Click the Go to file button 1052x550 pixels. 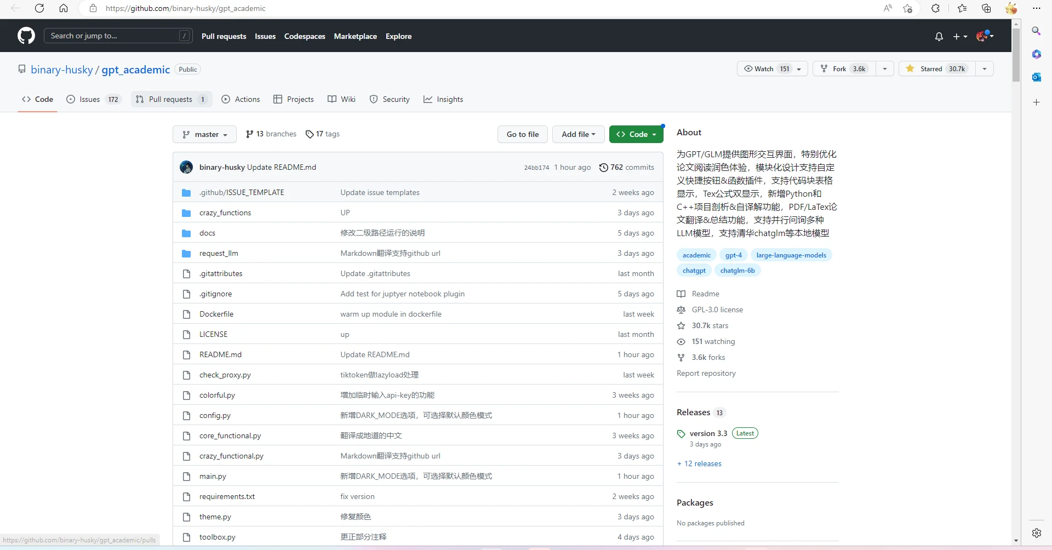[x=523, y=134]
